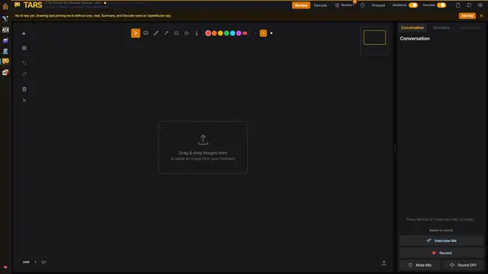Start Present mode
The image size is (488, 274).
tap(378, 5)
